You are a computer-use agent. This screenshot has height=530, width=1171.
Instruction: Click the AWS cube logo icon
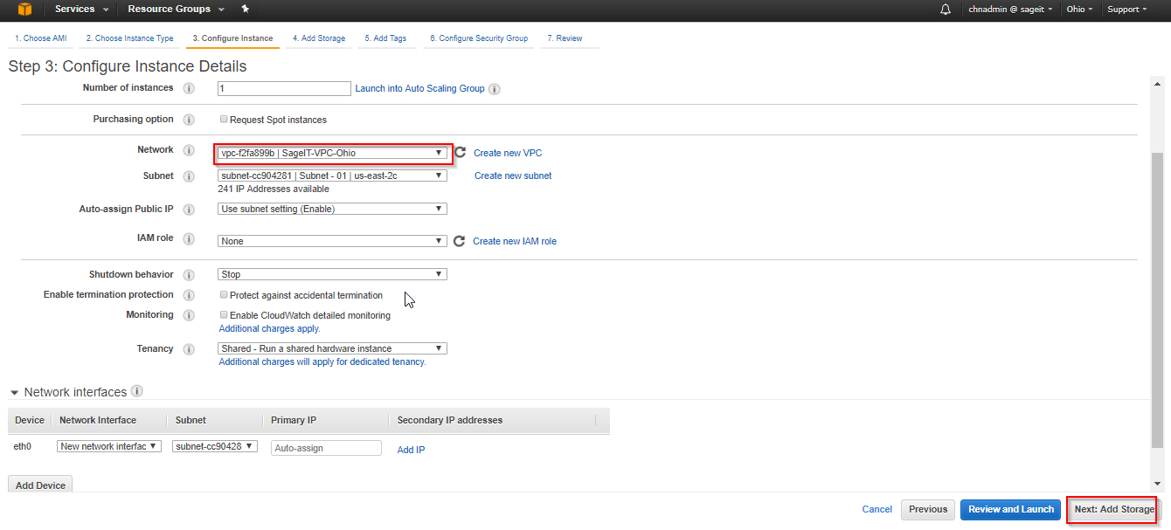click(x=24, y=10)
